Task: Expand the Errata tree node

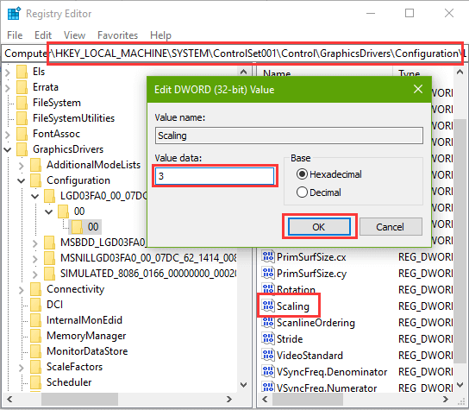Action: tap(8, 88)
